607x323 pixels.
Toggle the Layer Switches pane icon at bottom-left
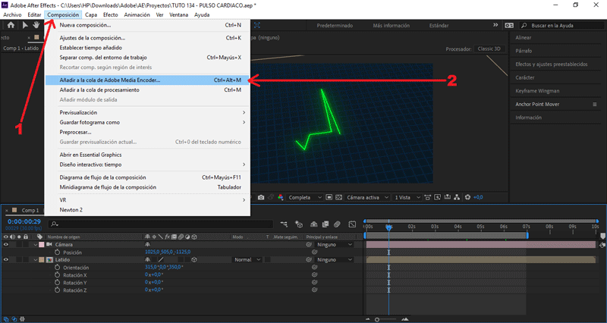click(6, 319)
